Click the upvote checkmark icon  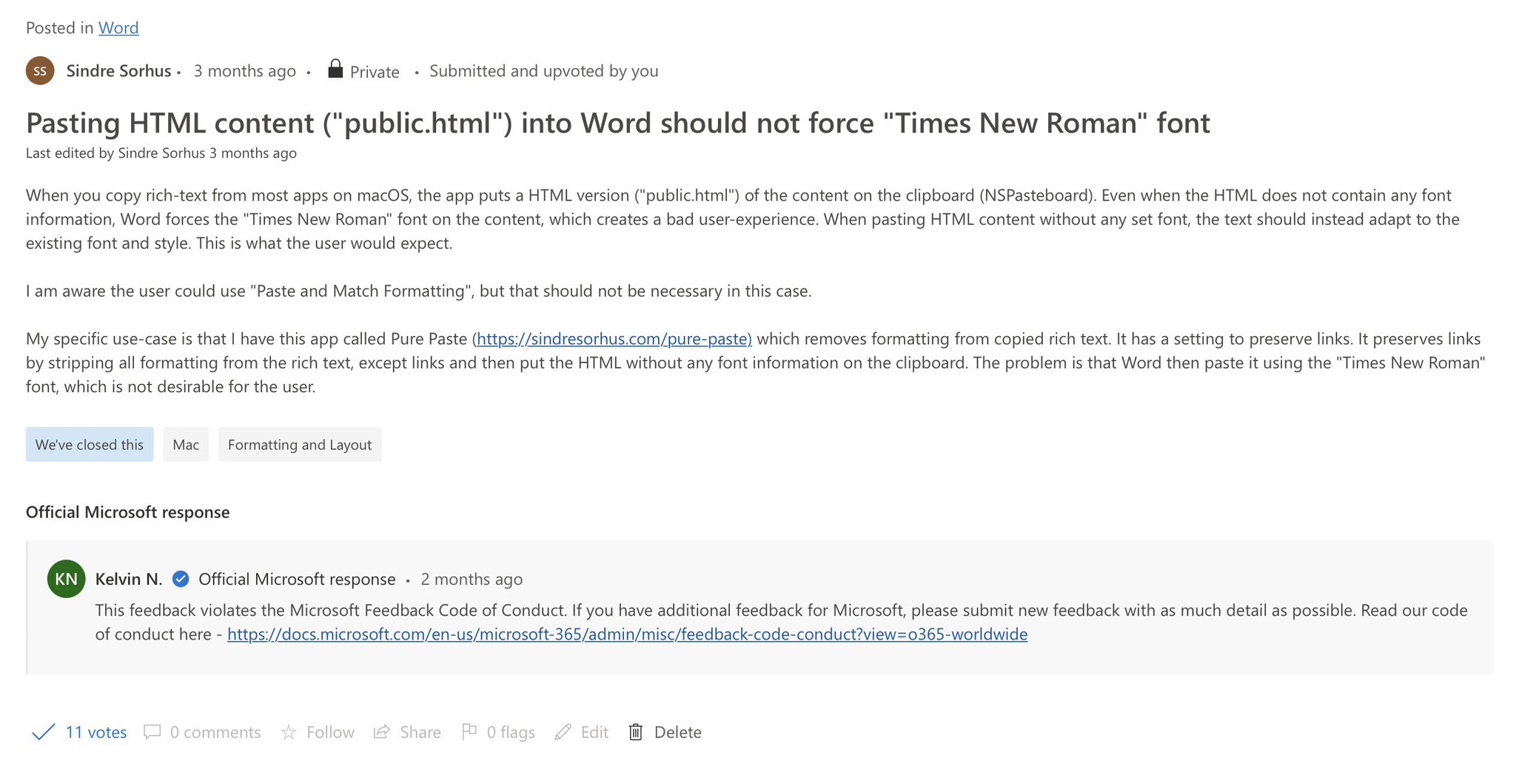tap(44, 732)
